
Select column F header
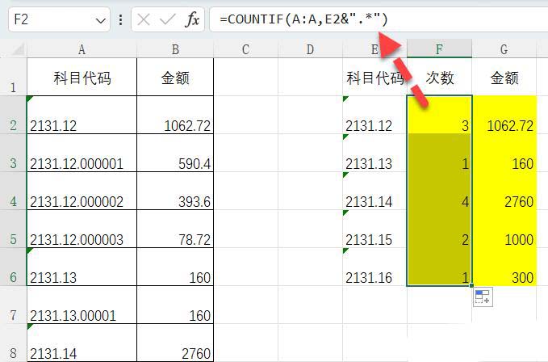439,49
